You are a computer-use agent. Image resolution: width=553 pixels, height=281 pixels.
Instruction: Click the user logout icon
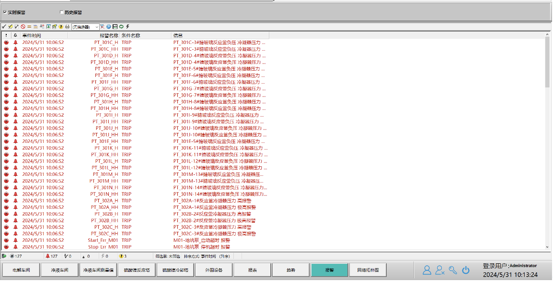point(440,270)
